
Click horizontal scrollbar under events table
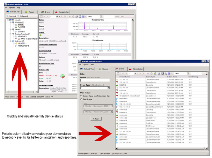pyautogui.click(x=162, y=148)
